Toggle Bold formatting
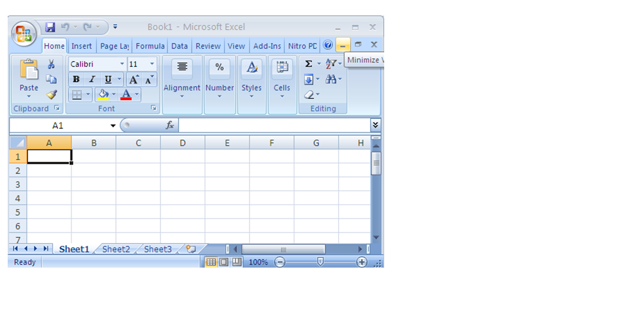 click(x=76, y=79)
